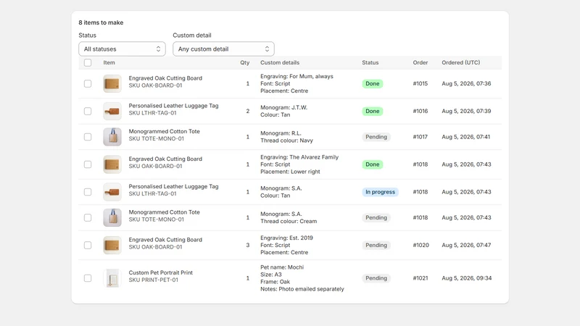Image resolution: width=580 pixels, height=326 pixels.
Task: Click the Item column header
Action: point(109,63)
